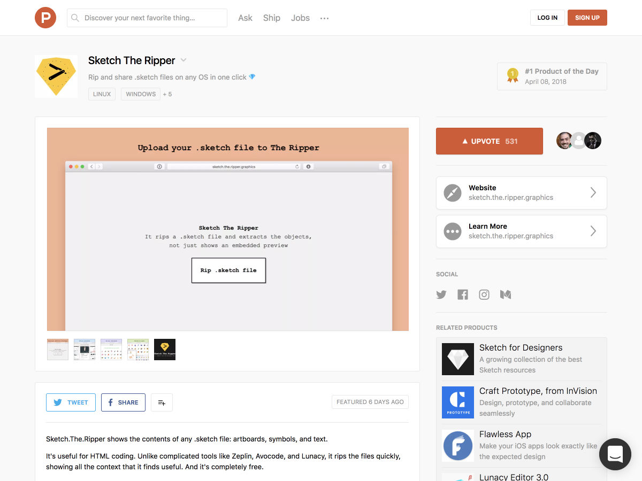Select the first gallery thumbnail
Screen dimensions: 642x481
(58, 350)
